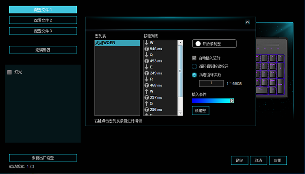Open the 插入事件 insert event dropdown

click(x=213, y=101)
